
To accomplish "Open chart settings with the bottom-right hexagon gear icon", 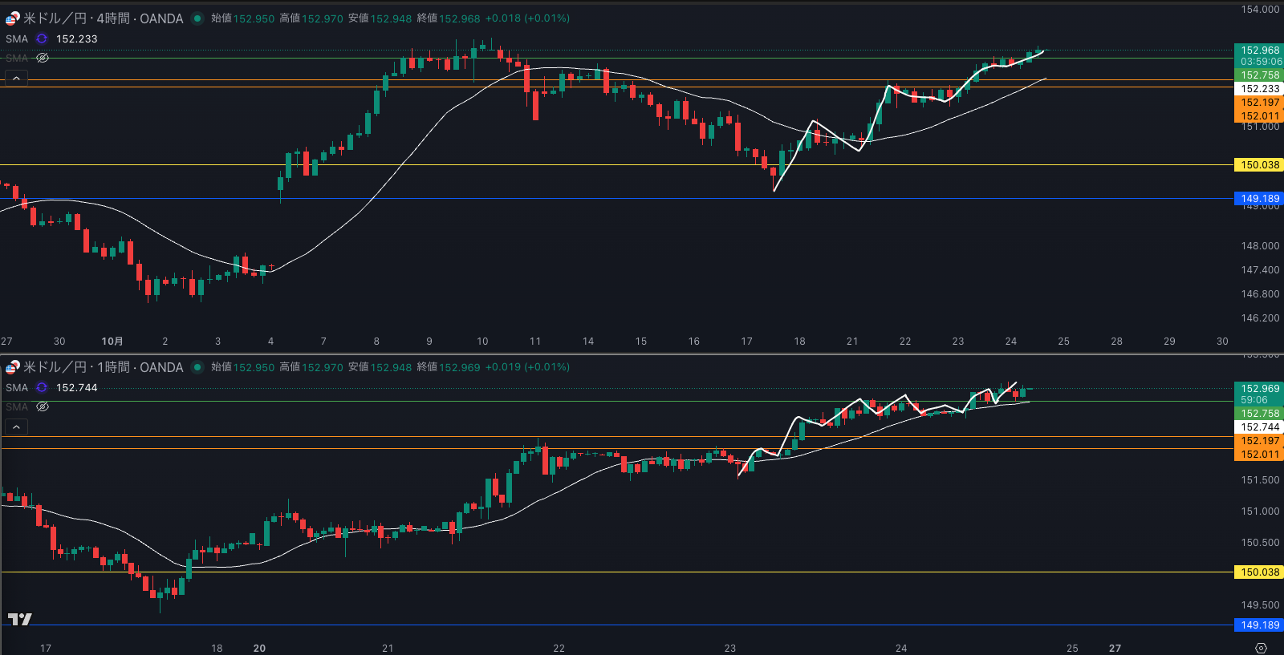I will tap(1261, 648).
